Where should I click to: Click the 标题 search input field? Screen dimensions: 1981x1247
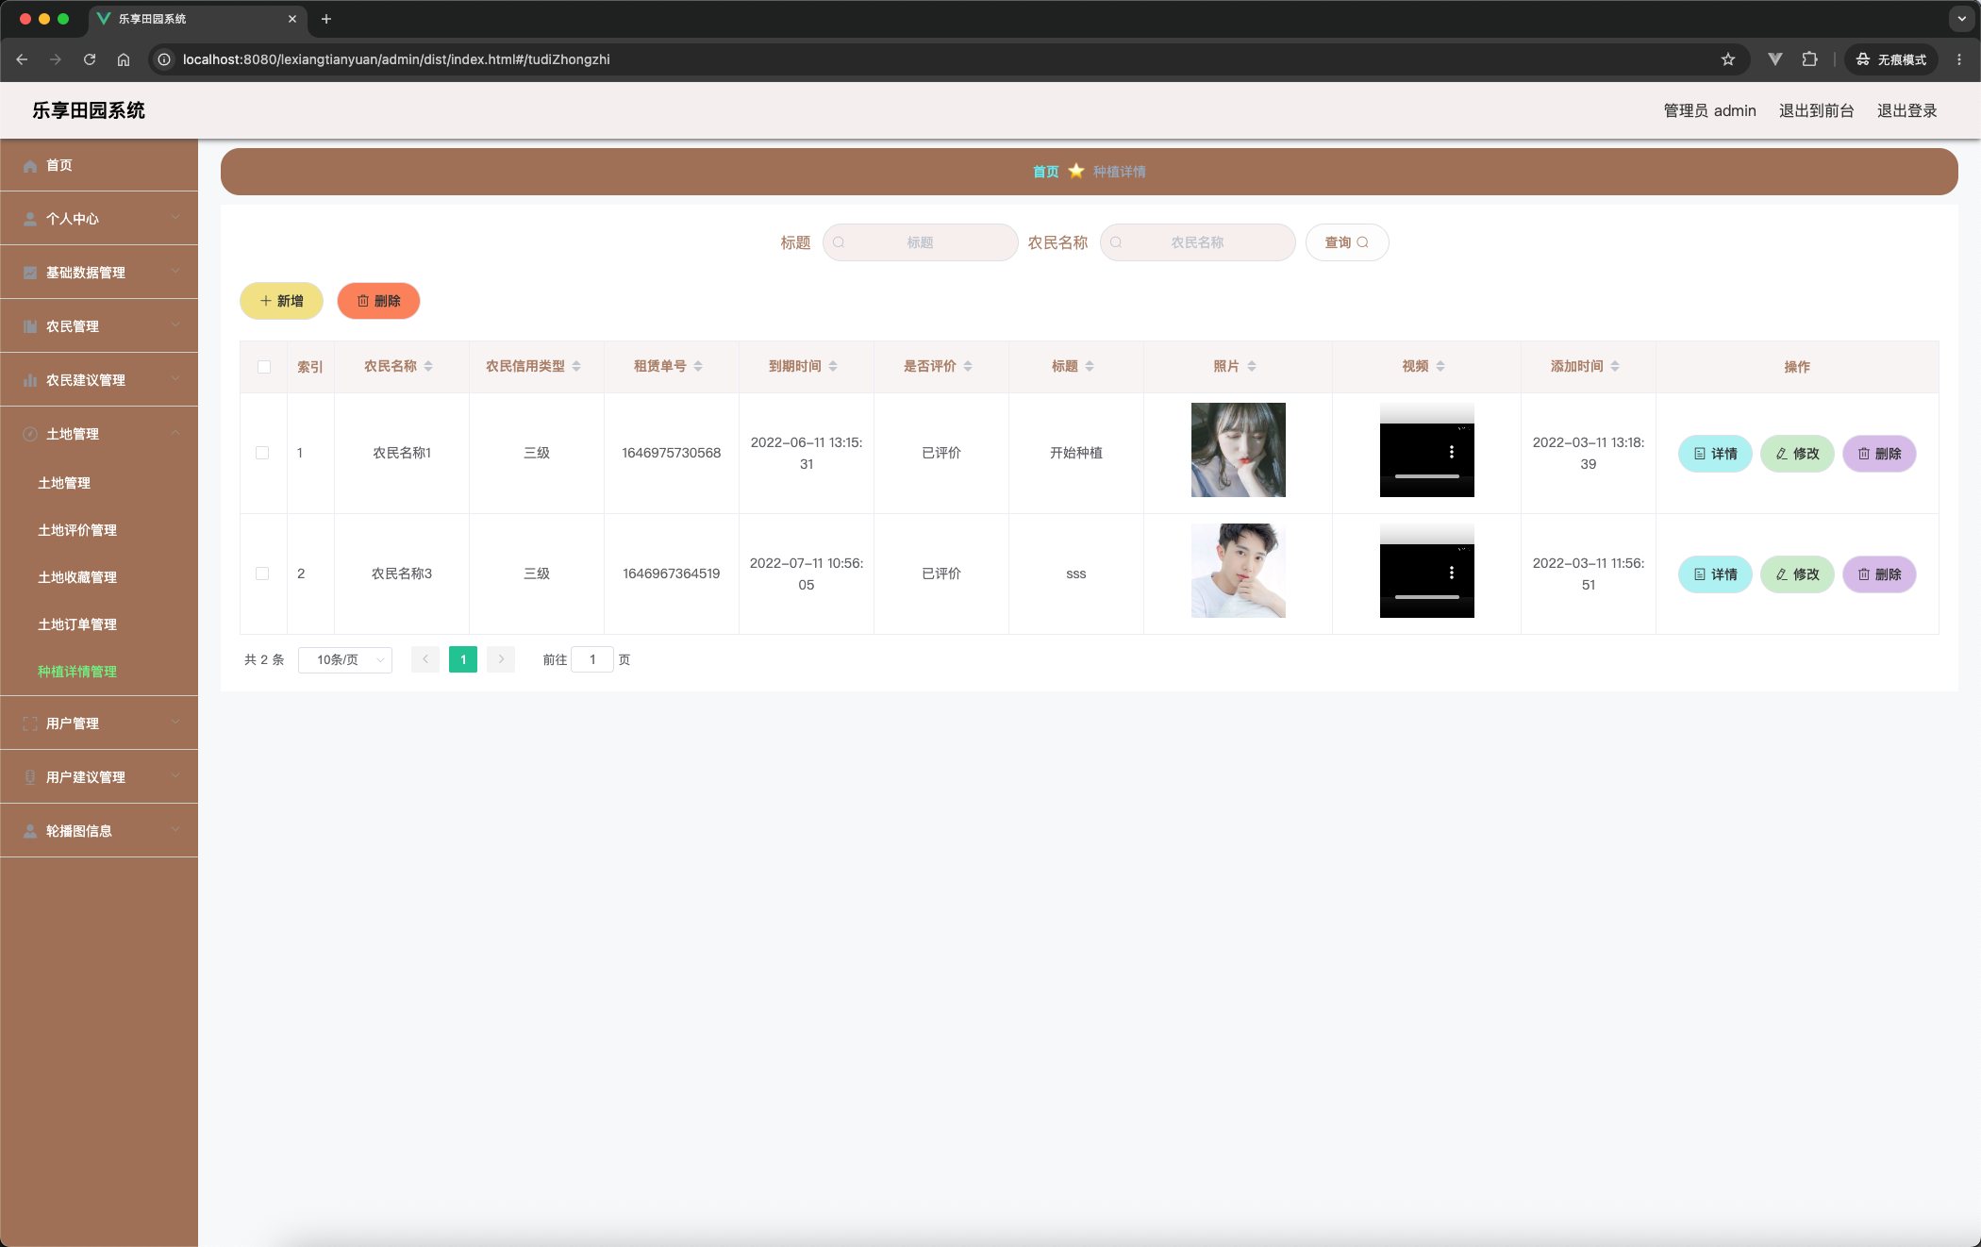(920, 242)
